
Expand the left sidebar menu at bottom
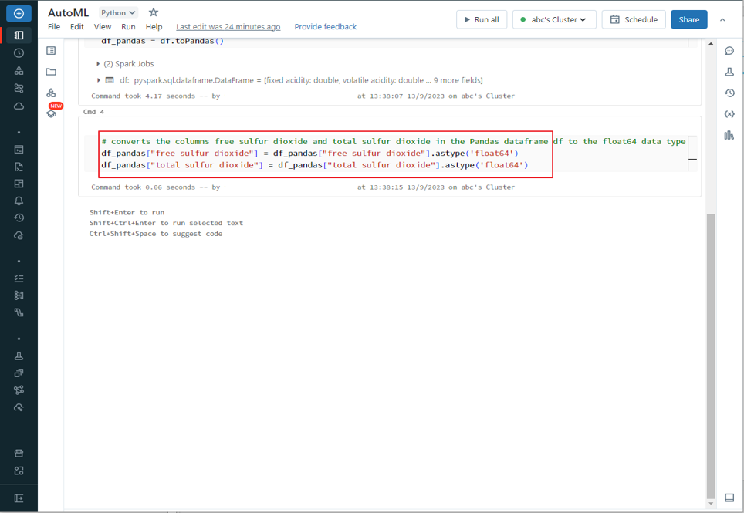pos(19,498)
